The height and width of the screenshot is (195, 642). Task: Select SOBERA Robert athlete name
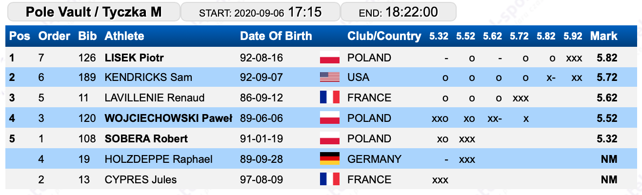tap(146, 139)
